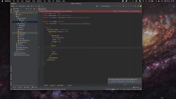Open npm side tool window
The width and height of the screenshot is (176, 99).
(x=11, y=83)
